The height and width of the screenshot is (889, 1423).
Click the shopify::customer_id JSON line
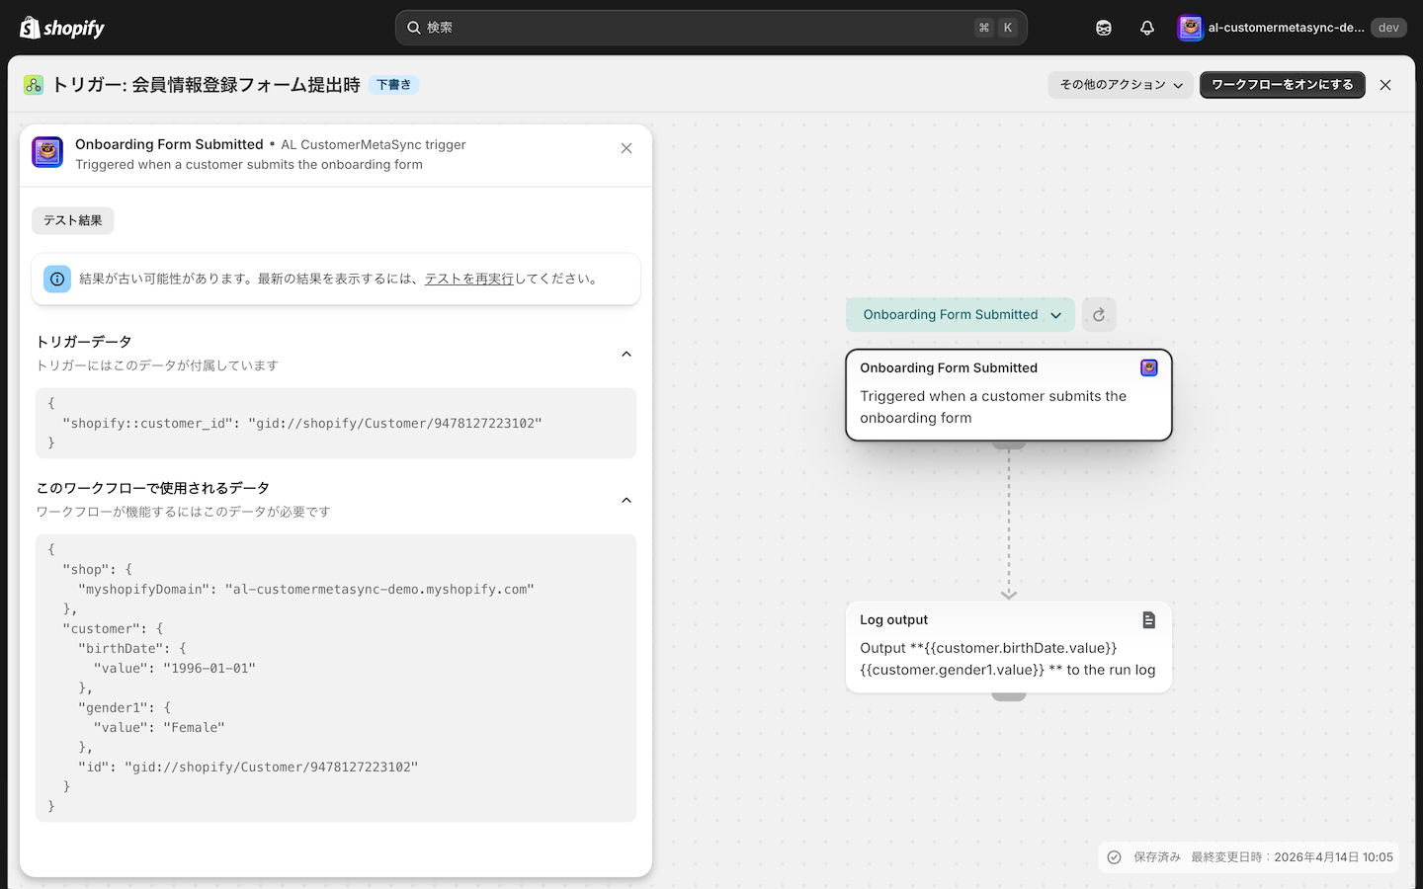[x=302, y=423]
